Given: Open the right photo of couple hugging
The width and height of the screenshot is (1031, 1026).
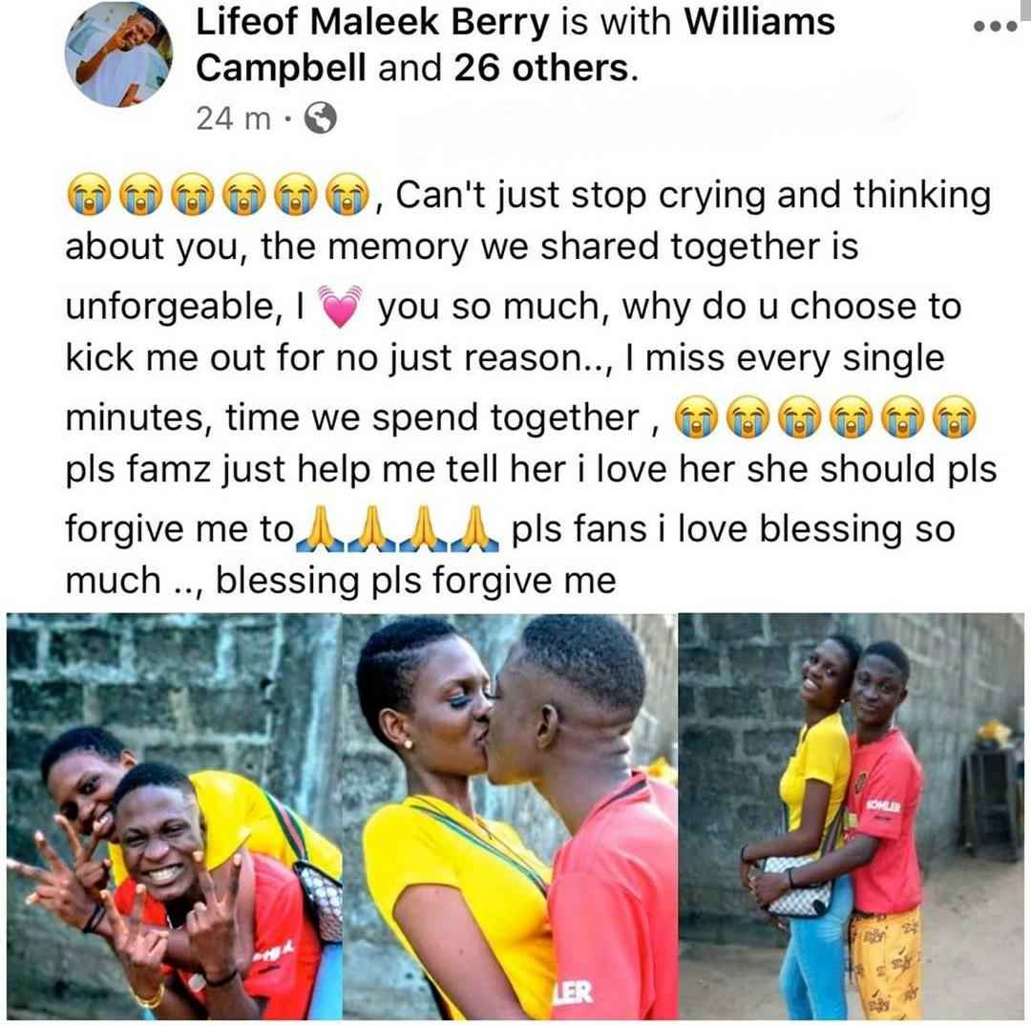Looking at the screenshot, I should (852, 816).
